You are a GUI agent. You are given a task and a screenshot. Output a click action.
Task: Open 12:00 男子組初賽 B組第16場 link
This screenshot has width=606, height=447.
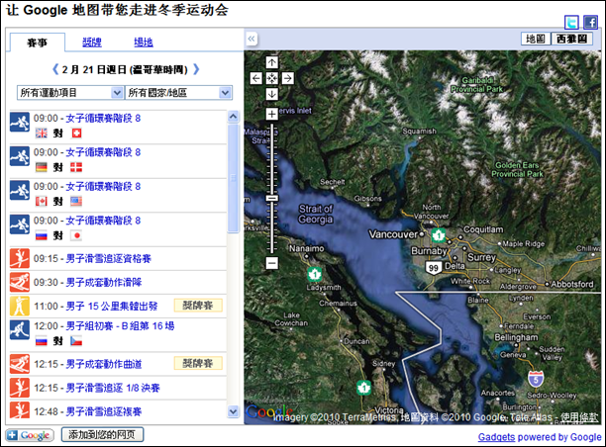point(120,325)
